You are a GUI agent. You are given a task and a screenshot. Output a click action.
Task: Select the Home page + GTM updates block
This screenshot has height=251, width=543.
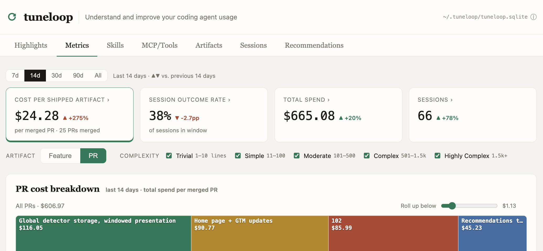click(x=260, y=233)
